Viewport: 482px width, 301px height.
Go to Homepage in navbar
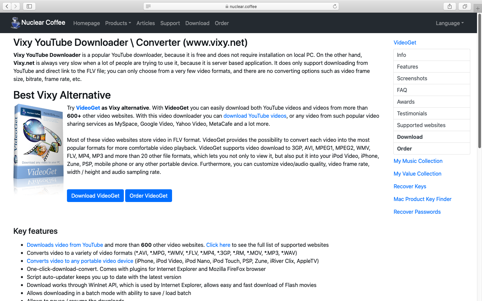click(86, 23)
